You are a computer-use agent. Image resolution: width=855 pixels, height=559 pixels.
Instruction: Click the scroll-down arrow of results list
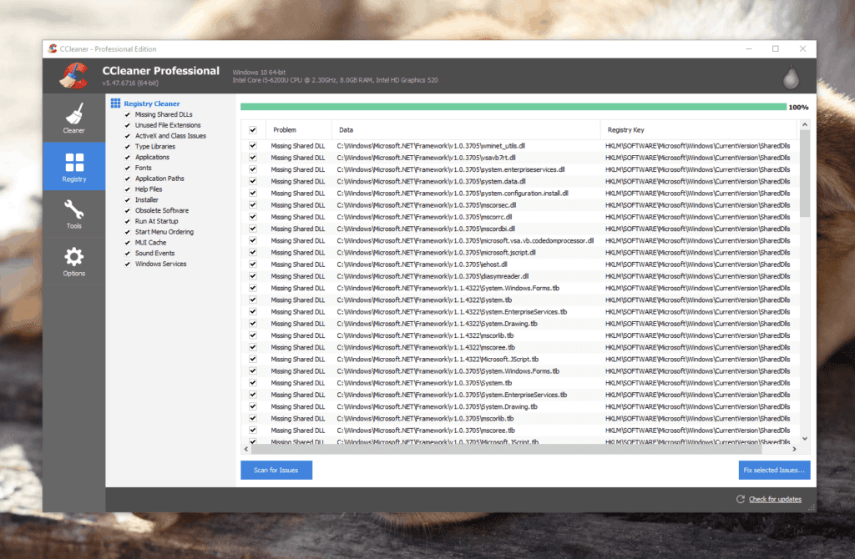805,439
